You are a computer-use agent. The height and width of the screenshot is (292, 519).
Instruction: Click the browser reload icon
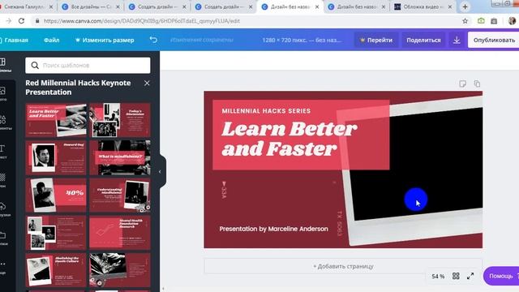tap(22, 21)
